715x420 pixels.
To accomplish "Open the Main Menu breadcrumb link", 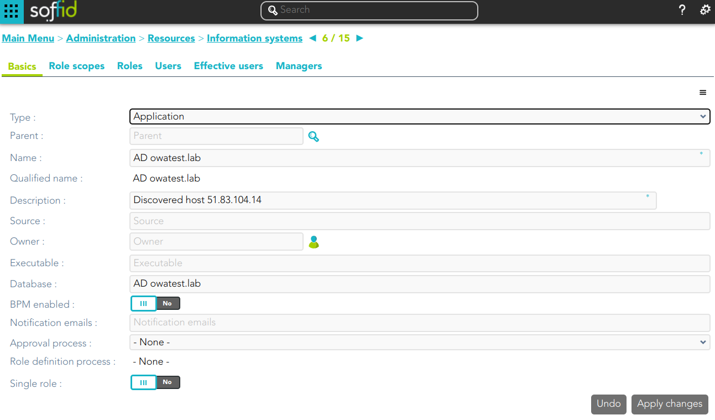I will pyautogui.click(x=28, y=38).
